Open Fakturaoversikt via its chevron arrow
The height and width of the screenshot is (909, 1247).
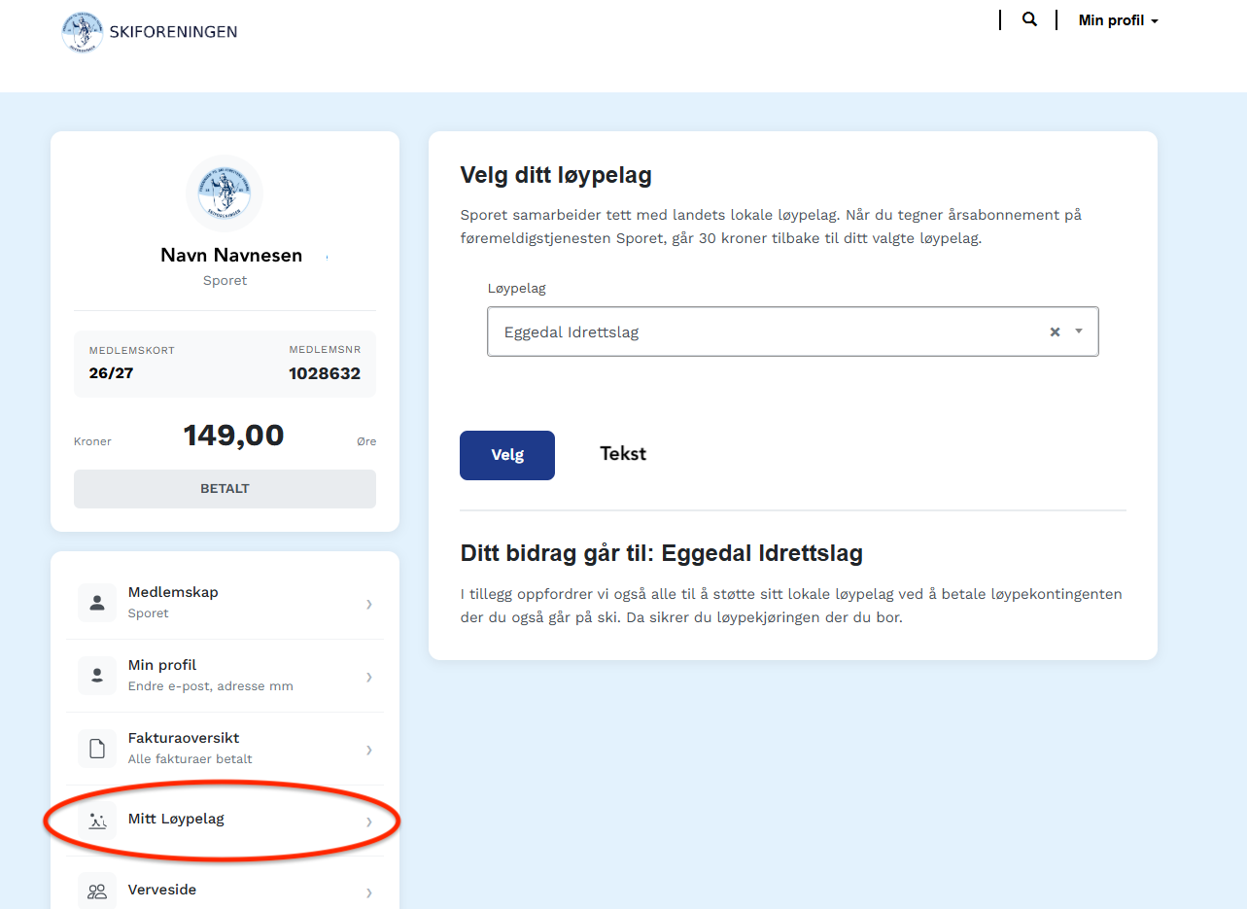(x=368, y=750)
